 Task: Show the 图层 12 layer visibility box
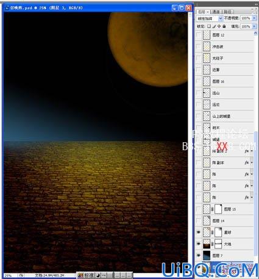point(199,35)
